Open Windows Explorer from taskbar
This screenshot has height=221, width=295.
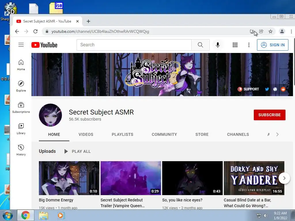pyautogui.click(x=43, y=216)
